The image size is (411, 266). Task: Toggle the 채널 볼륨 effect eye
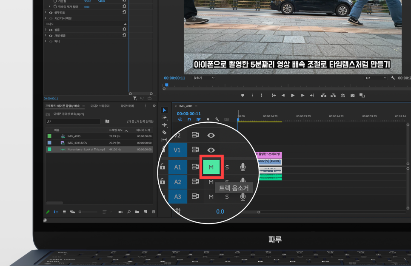[x=51, y=36]
